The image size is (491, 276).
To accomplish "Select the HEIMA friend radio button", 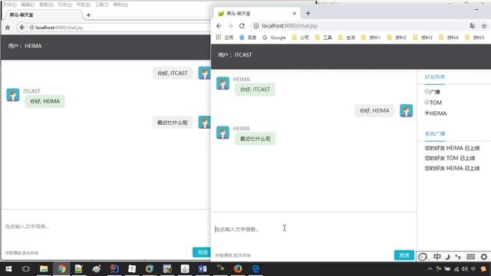I will [x=427, y=113].
